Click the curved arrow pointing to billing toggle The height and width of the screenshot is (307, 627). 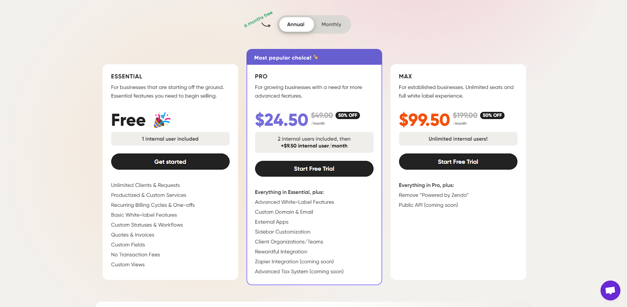pos(268,25)
